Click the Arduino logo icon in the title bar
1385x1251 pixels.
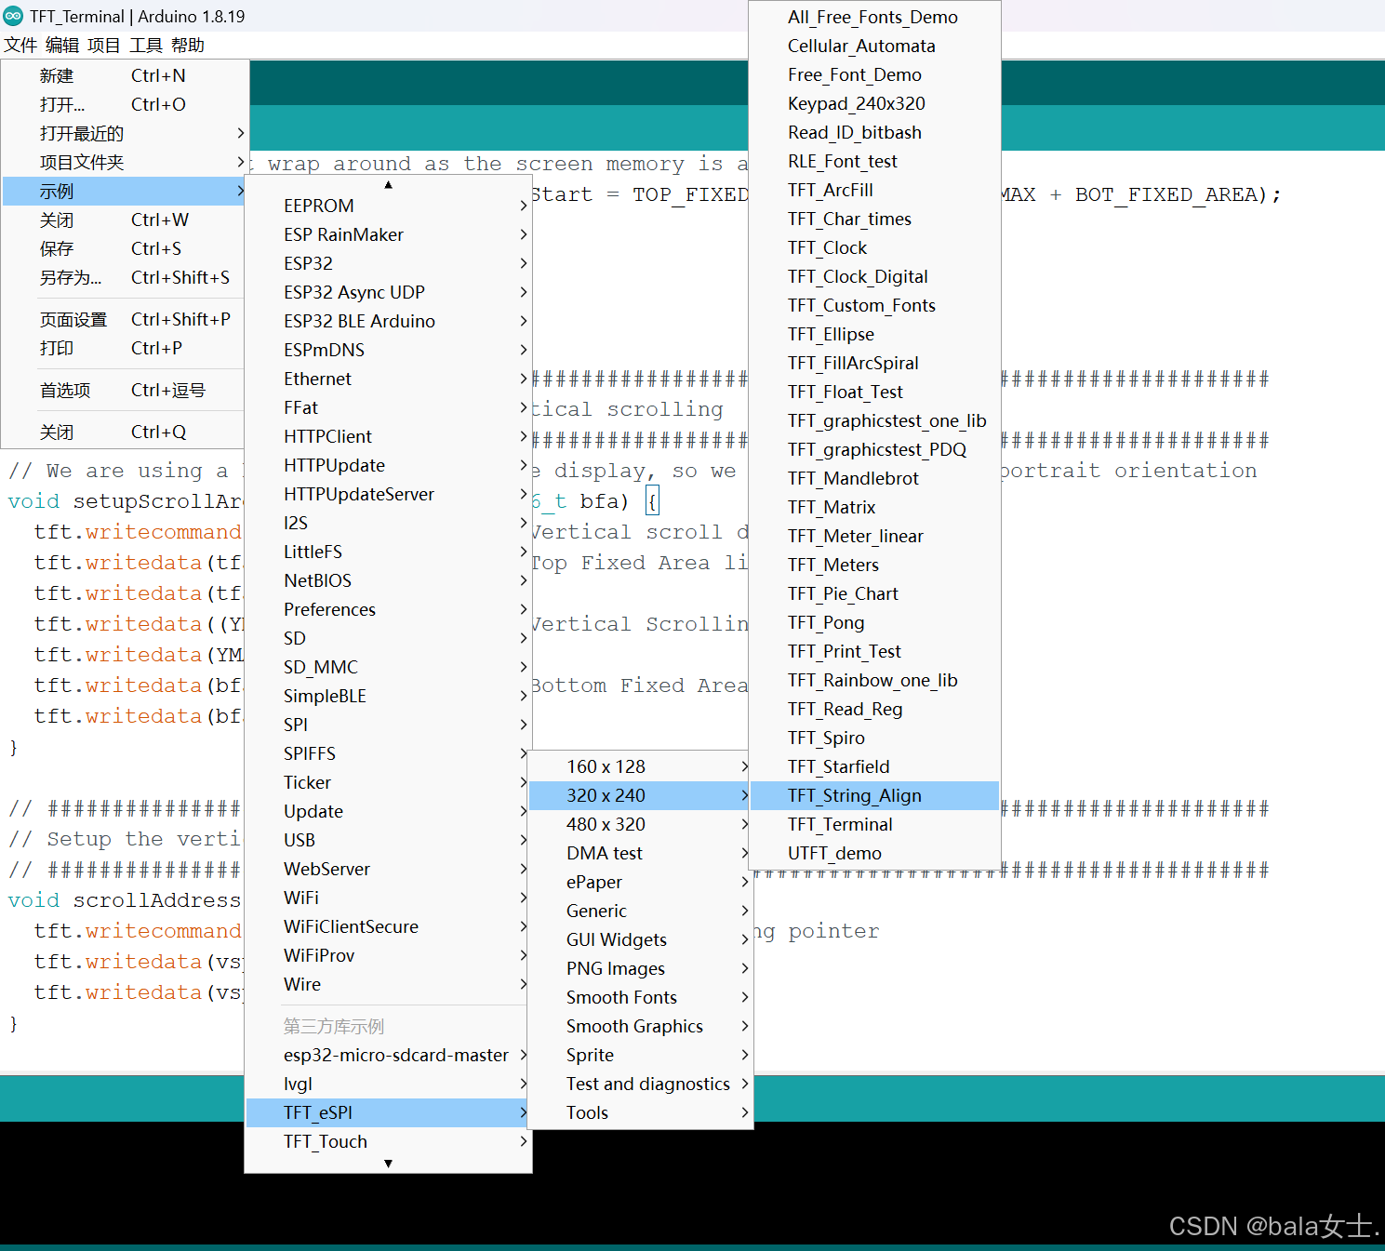(13, 16)
